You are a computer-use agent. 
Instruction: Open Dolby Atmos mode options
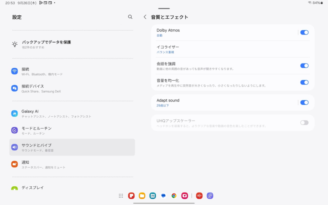(222, 32)
